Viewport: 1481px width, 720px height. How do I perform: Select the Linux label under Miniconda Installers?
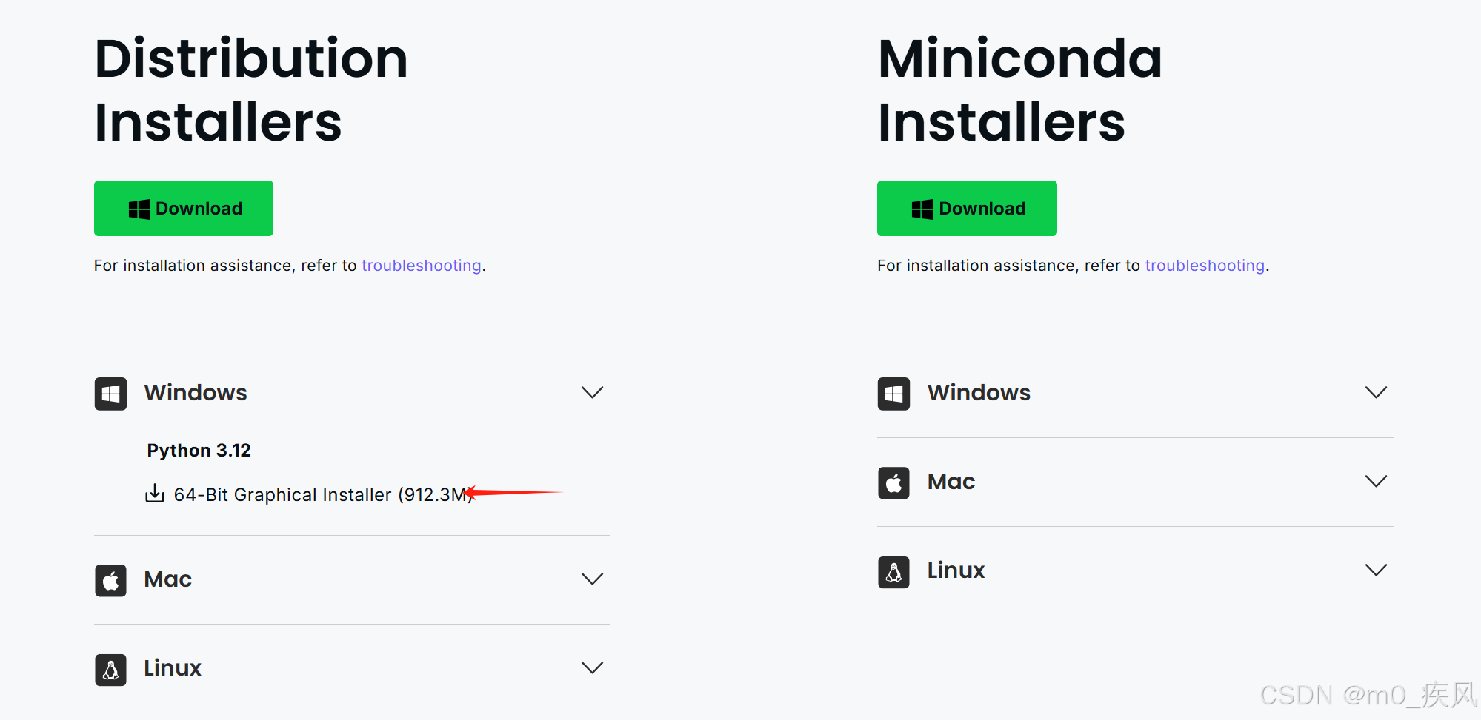point(956,571)
